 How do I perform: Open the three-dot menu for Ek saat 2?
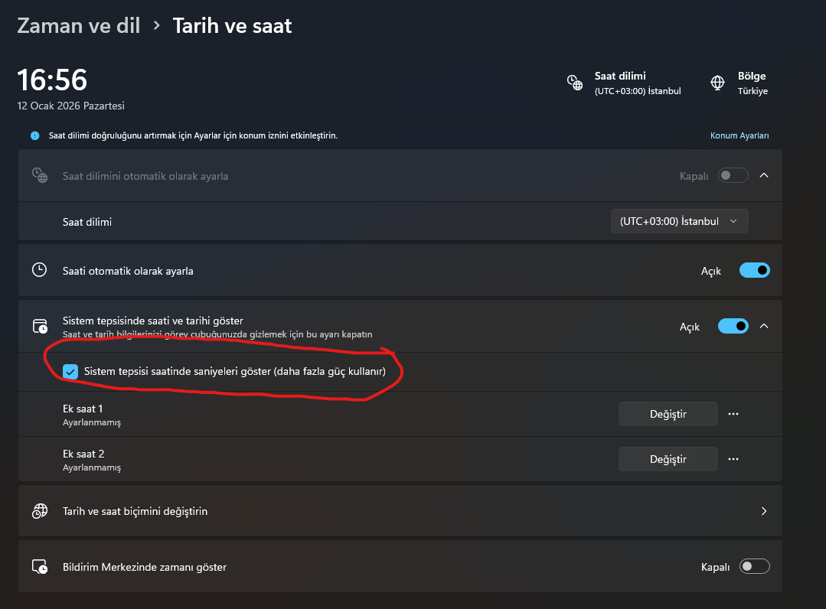tap(733, 459)
